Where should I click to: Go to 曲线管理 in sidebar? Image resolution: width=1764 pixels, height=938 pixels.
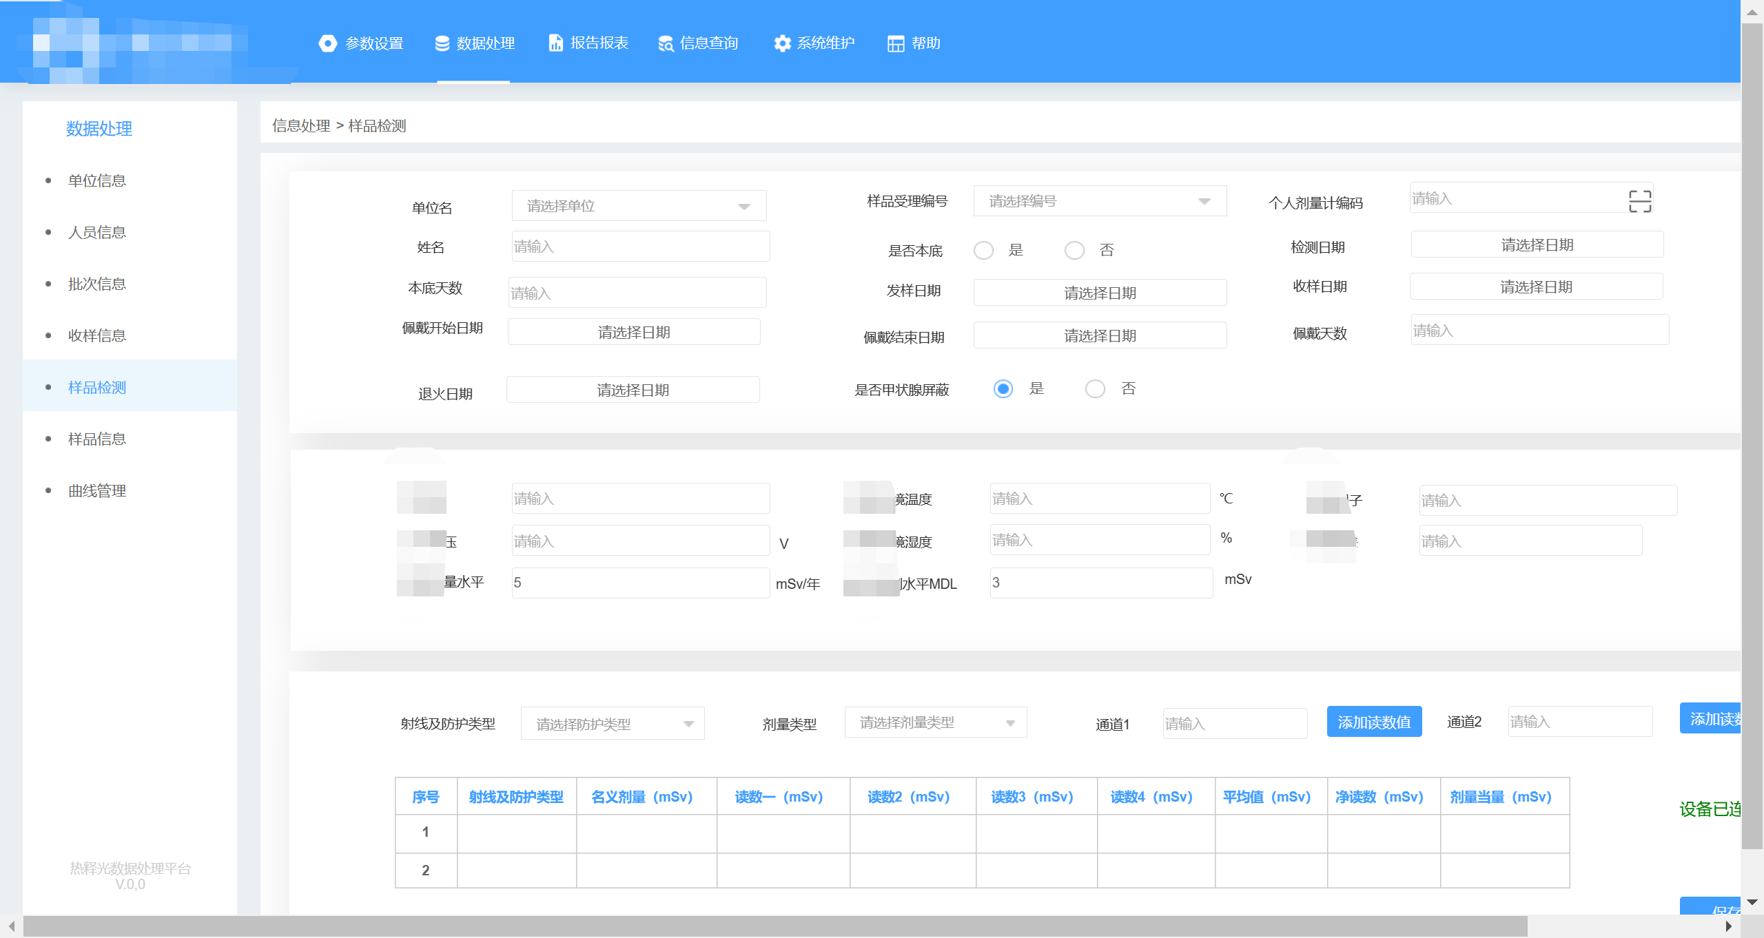130,490
